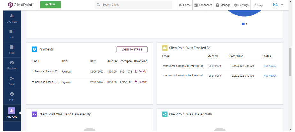Click the Status column header
The image size is (295, 132).
[x=267, y=56]
